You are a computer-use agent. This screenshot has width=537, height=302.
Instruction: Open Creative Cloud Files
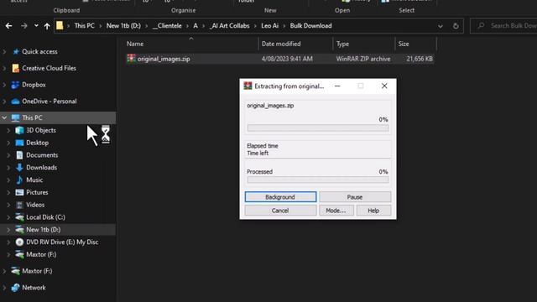(49, 68)
